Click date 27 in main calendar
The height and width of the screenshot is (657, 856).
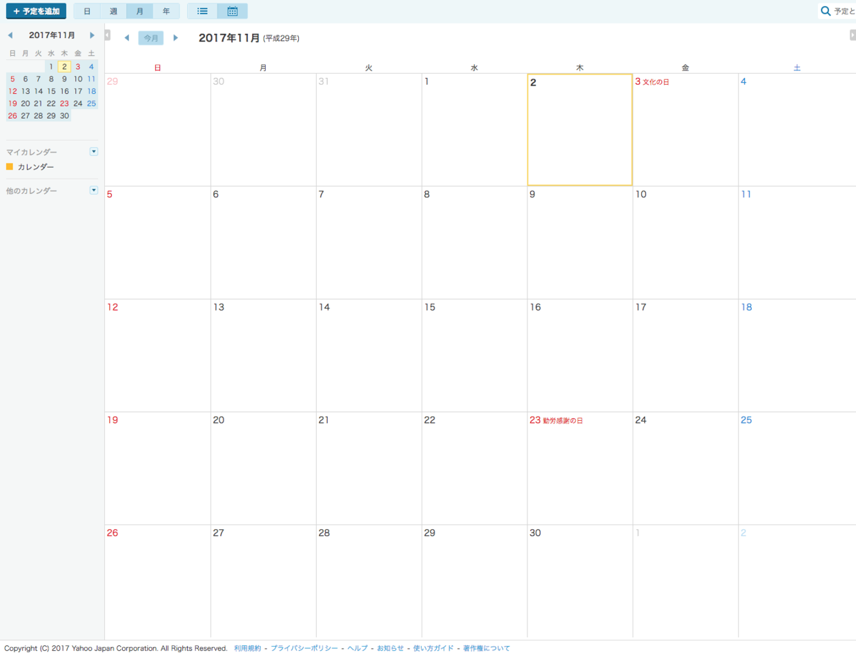(x=219, y=533)
